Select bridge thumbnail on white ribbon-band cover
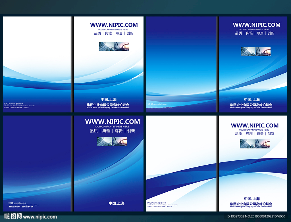 point(262,144)
